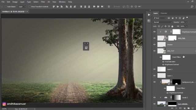
Task: Click Distribute vertical centers icon
Action: click(85, 7)
